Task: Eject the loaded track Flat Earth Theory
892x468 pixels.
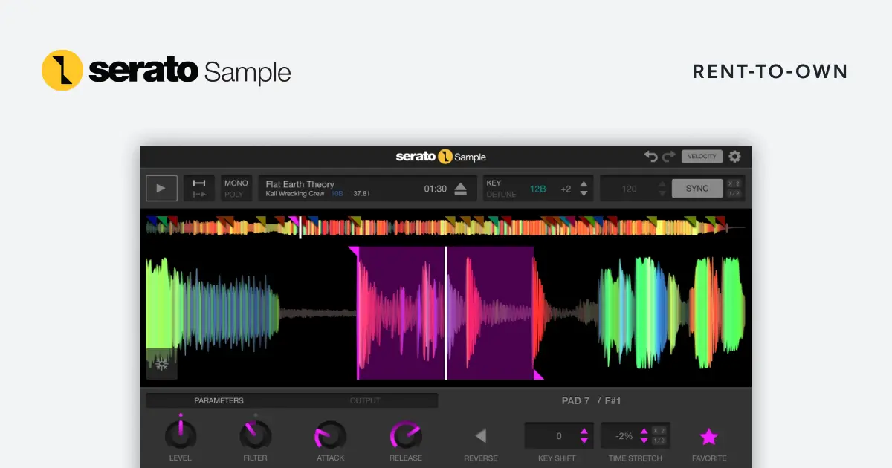Action: tap(460, 189)
